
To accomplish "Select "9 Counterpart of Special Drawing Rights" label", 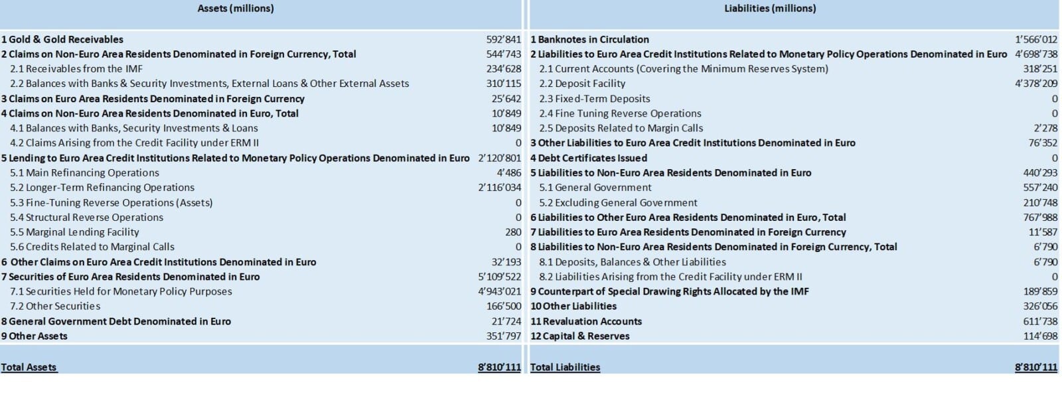I will [x=670, y=291].
